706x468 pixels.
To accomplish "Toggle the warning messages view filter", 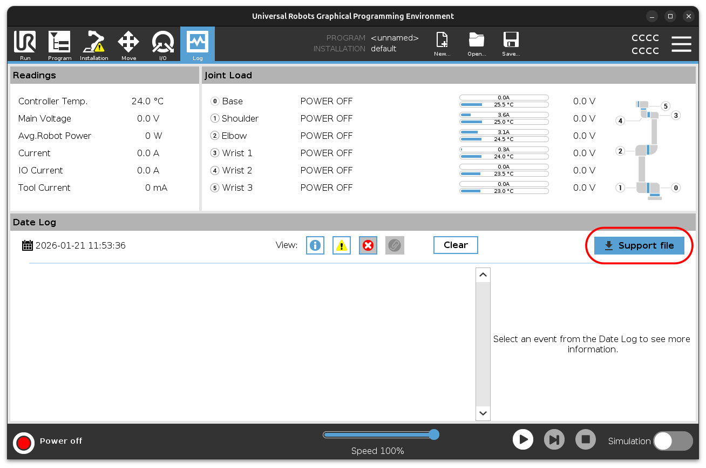I will tap(342, 245).
